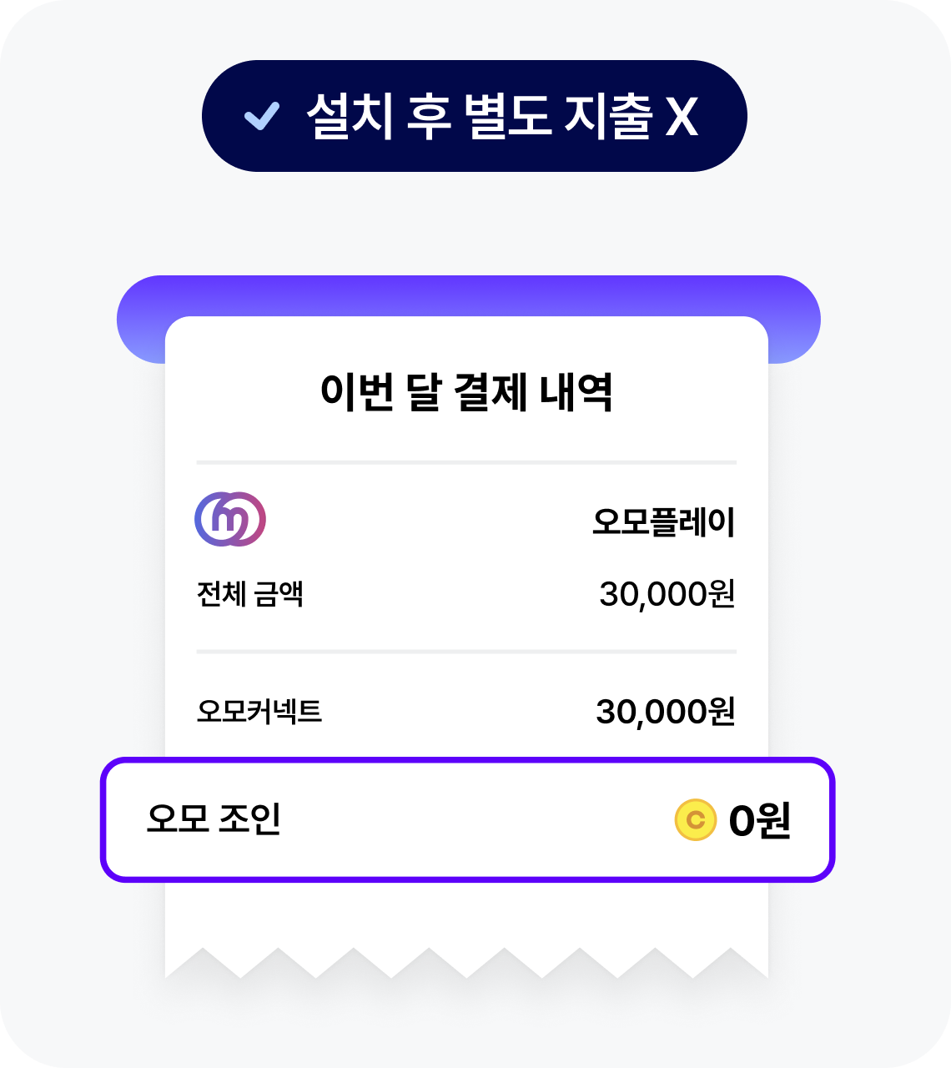Click the '0원' amount text
Screen dimensions: 951x1068
(760, 820)
